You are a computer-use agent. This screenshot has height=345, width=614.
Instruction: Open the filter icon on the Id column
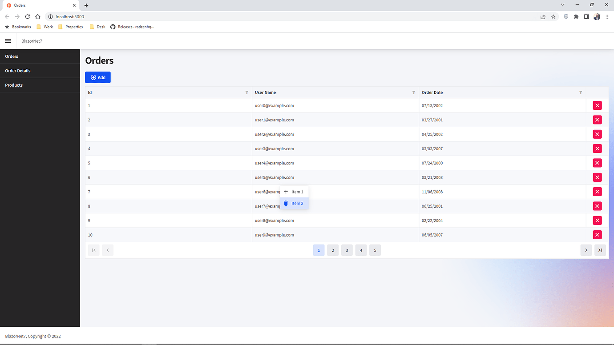247,92
